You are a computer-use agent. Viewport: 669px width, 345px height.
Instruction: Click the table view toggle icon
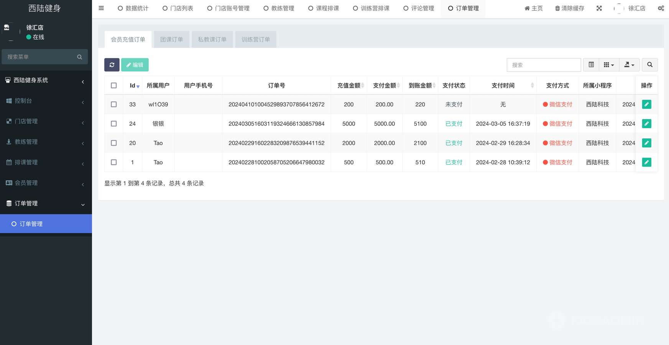pyautogui.click(x=591, y=65)
